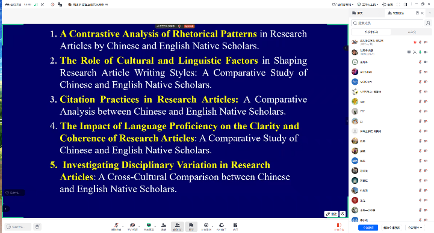Open the green share screen button

(149, 226)
